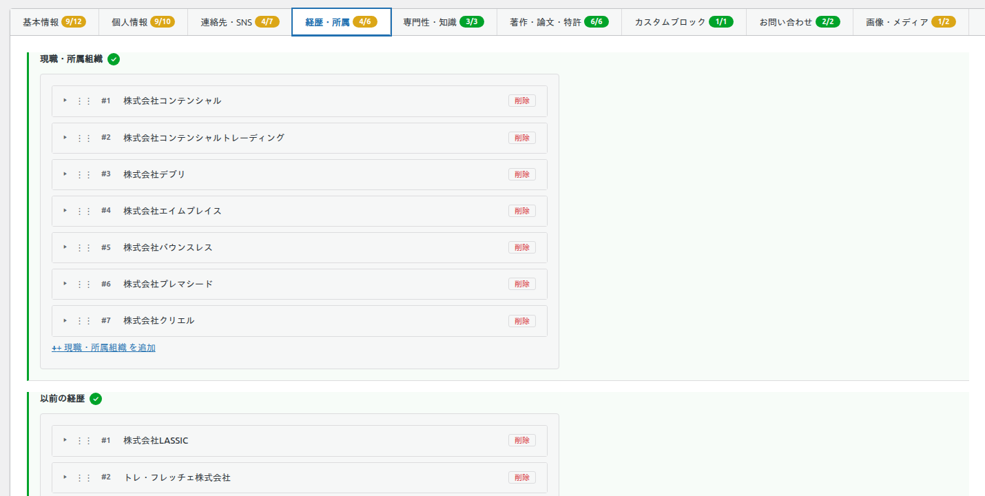Switch to the 専門性・知識 tab
Viewport: 985px width, 496px height.
444,22
